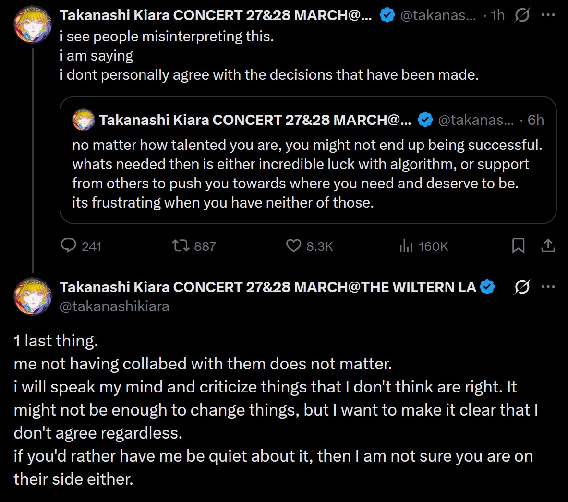Image resolution: width=568 pixels, height=502 pixels.
Task: Open more options menu on first tweet
Action: tap(548, 15)
